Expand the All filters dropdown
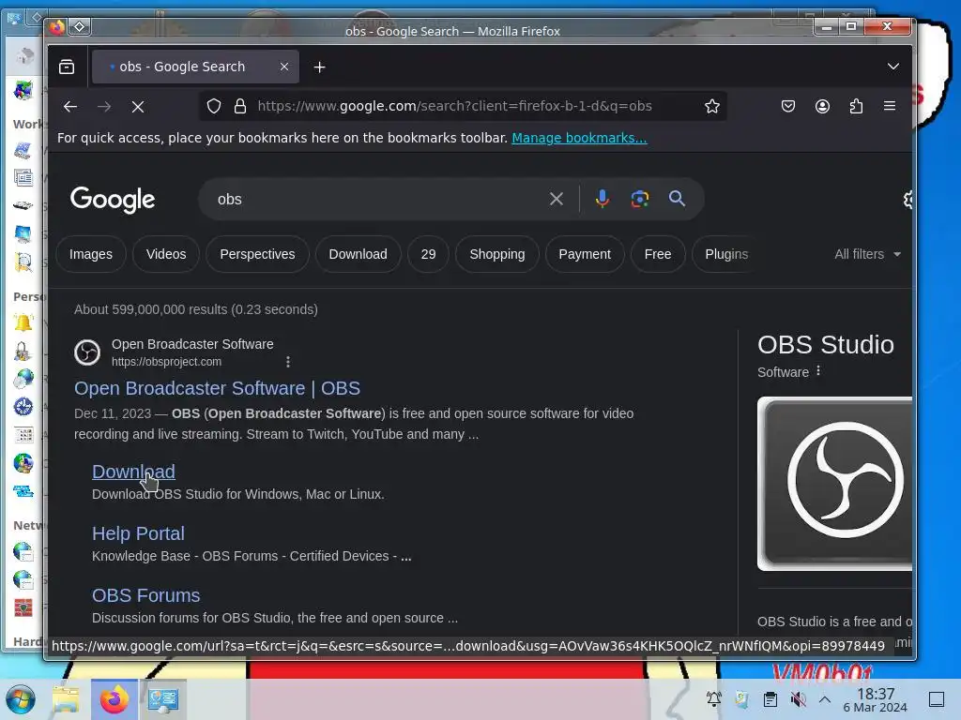This screenshot has height=720, width=961. (867, 254)
